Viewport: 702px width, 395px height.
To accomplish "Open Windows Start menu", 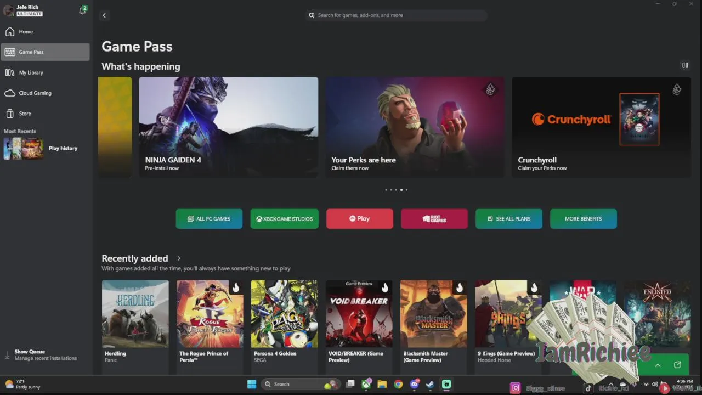I will (x=252, y=384).
